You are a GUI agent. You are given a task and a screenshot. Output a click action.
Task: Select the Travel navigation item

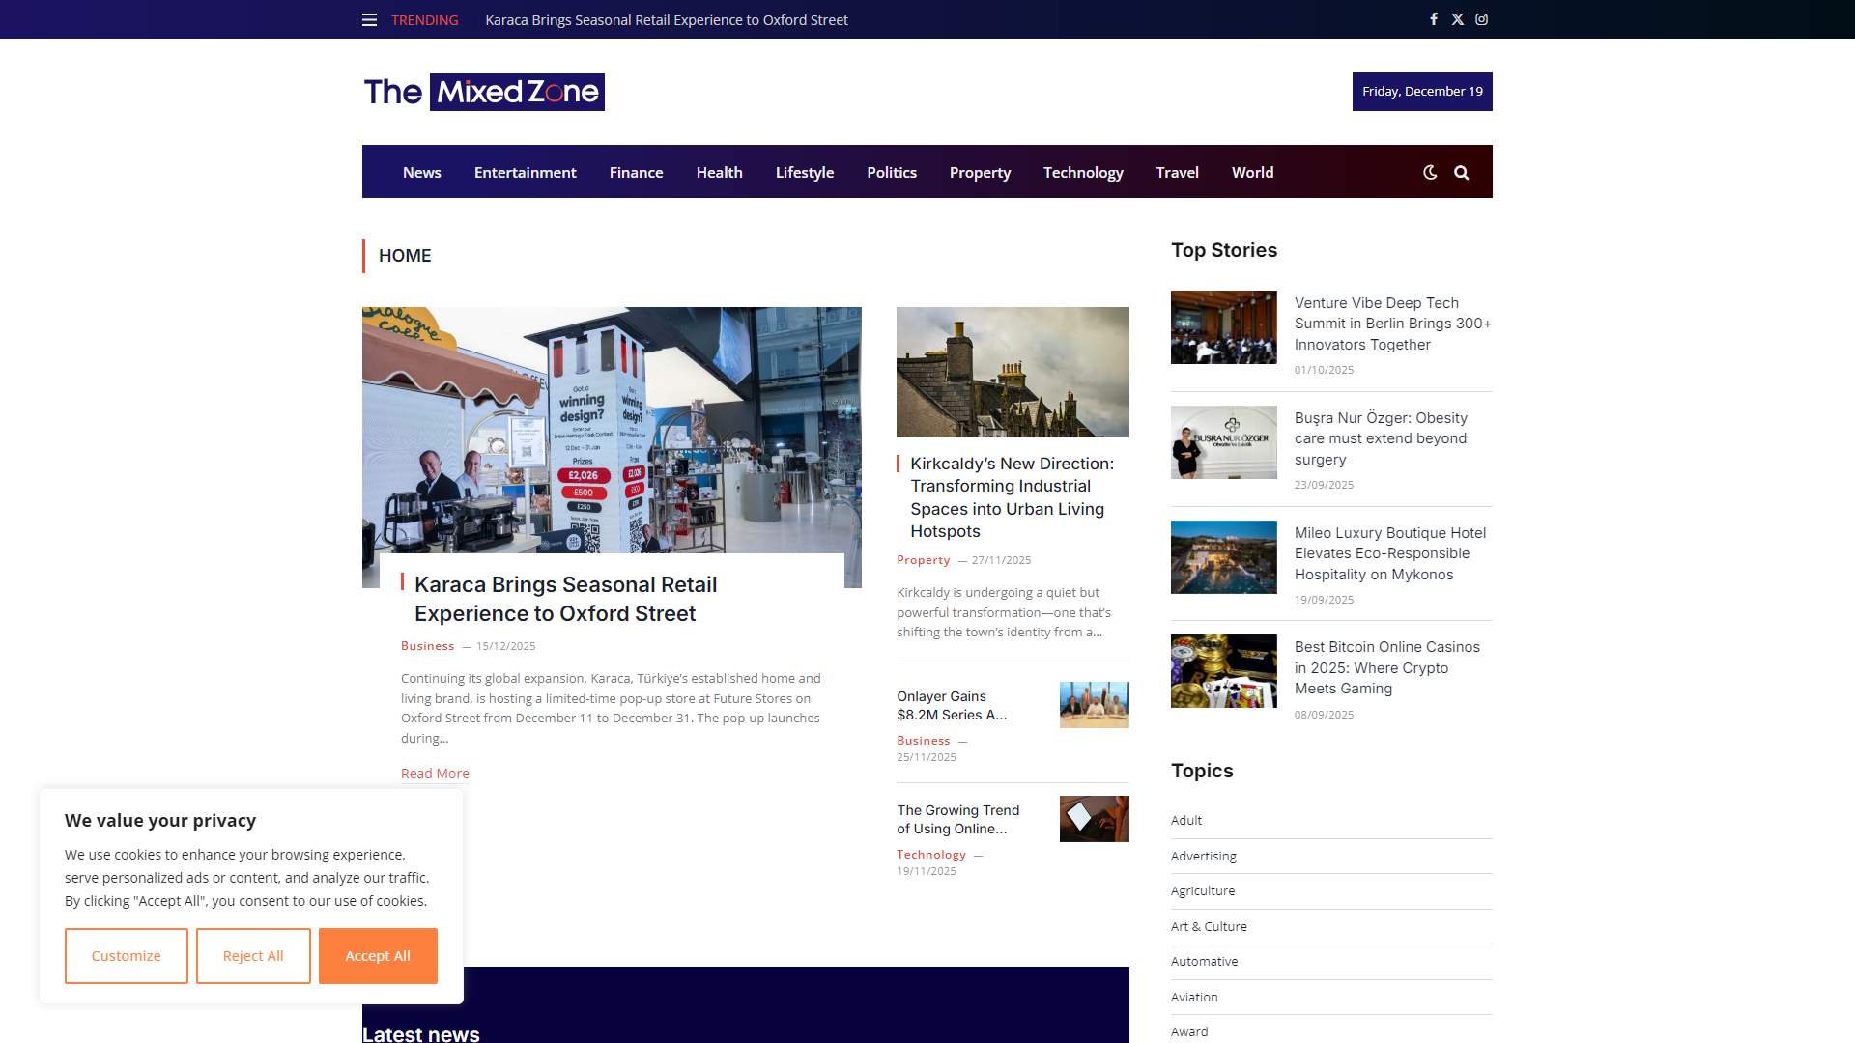pyautogui.click(x=1177, y=172)
